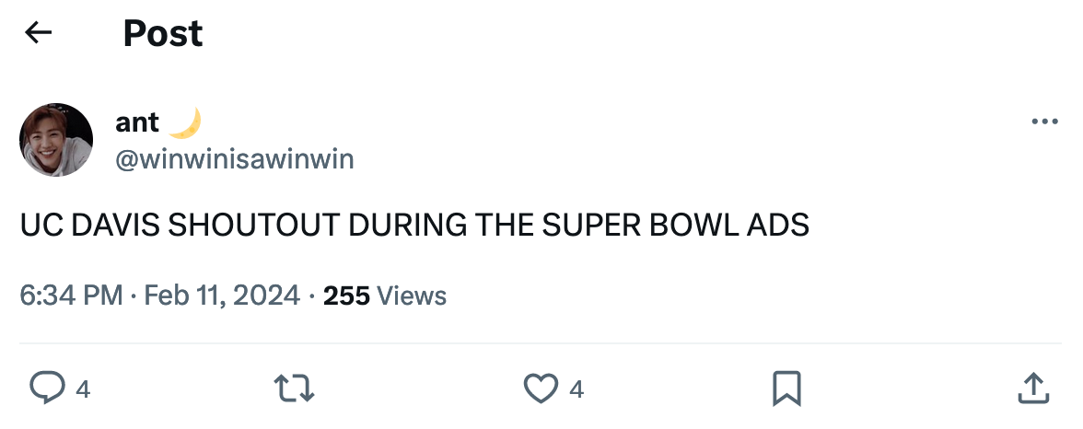Open the 255 Views count

point(346,296)
